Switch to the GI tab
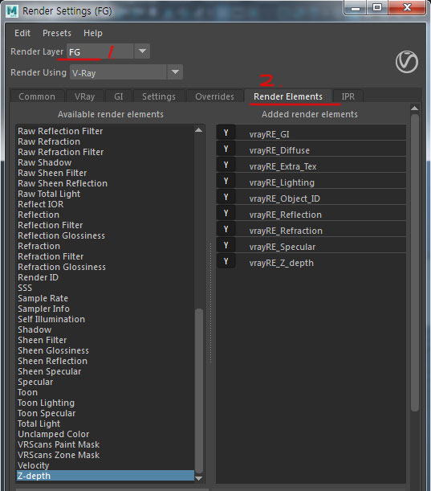Image resolution: width=431 pixels, height=491 pixels. pos(119,96)
